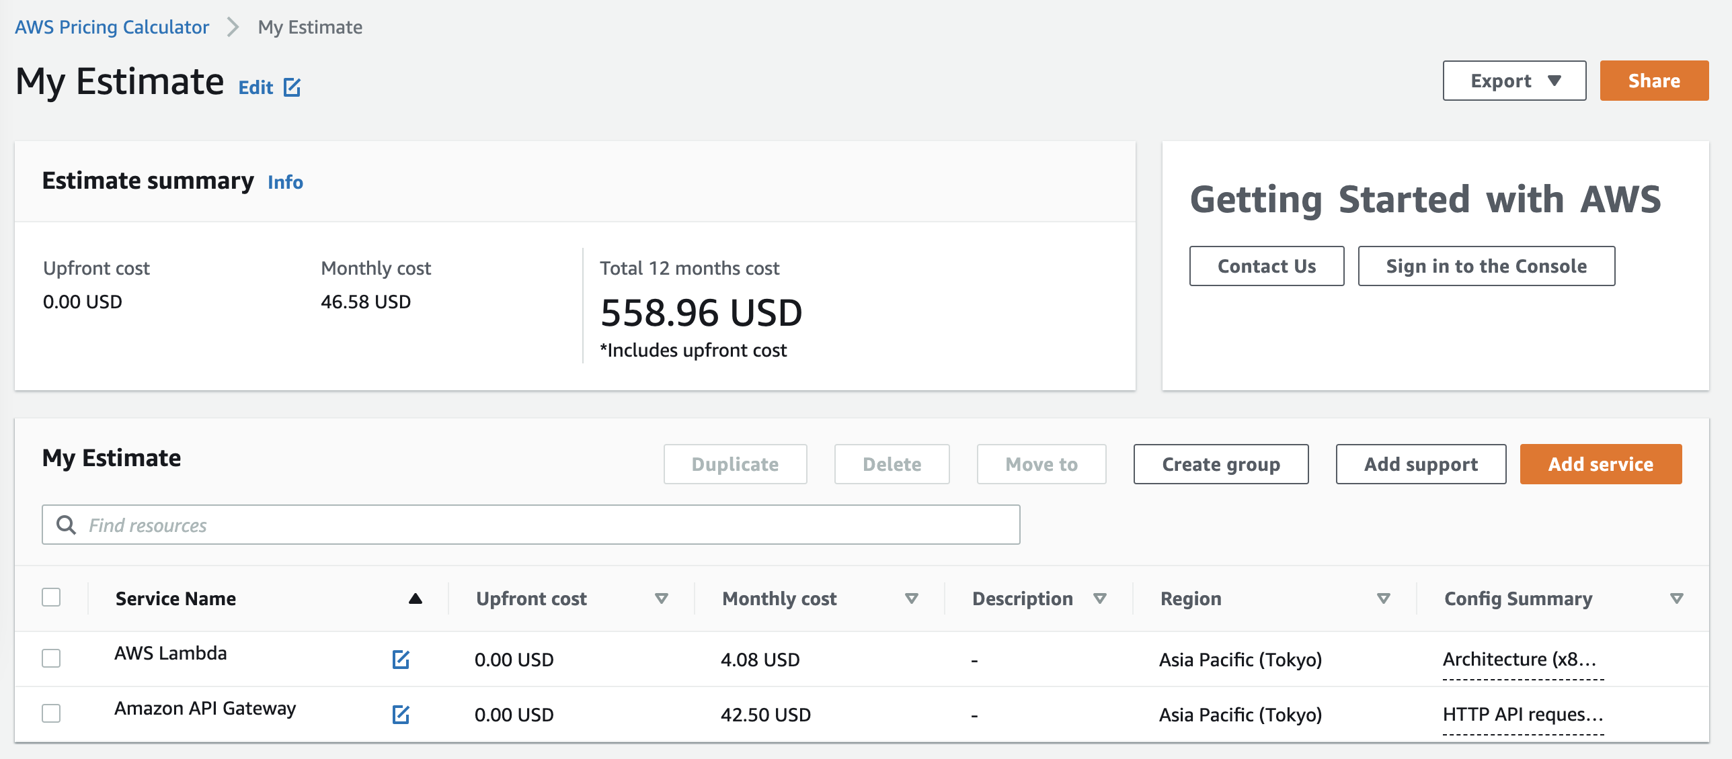Viewport: 1732px width, 759px height.
Task: Click the Architecture (x8… config summary
Action: (x=1520, y=659)
